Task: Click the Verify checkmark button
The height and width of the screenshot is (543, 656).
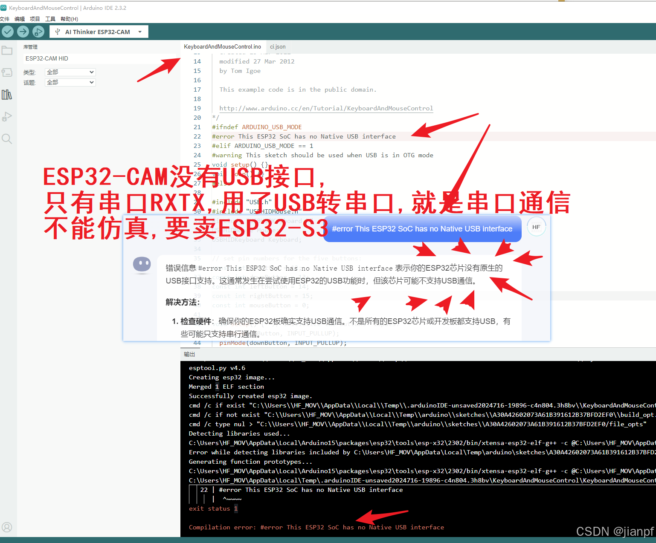Action: (8, 31)
